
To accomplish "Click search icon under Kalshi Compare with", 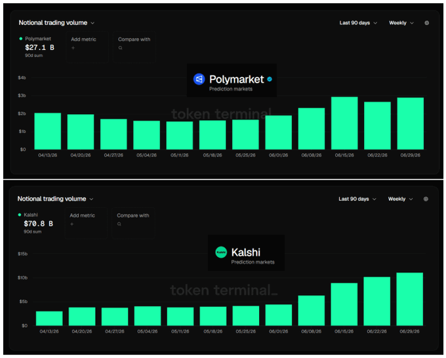I will pos(119,224).
